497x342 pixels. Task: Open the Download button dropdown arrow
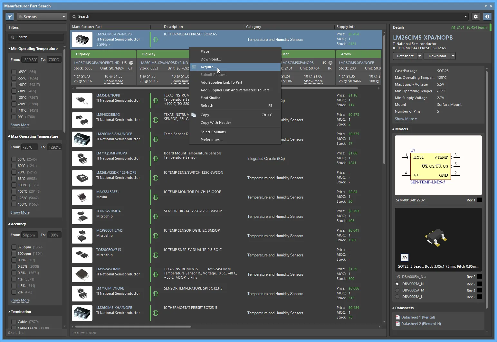(453, 56)
